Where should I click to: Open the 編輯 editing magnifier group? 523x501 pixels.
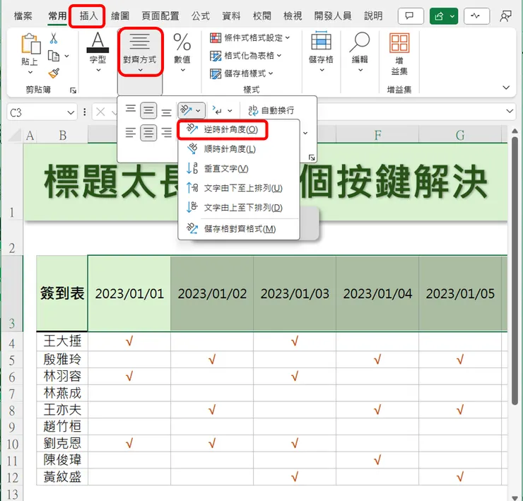(360, 52)
